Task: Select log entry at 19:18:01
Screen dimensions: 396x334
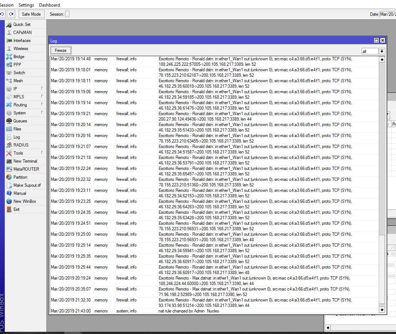Action: point(214,72)
